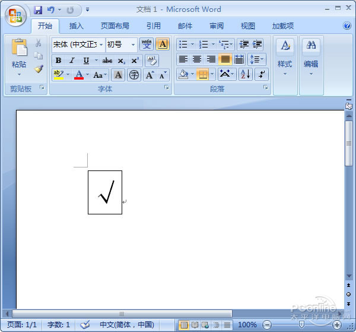Toggle Bold formatting
Viewport: 356px width, 332px height.
tap(58, 61)
